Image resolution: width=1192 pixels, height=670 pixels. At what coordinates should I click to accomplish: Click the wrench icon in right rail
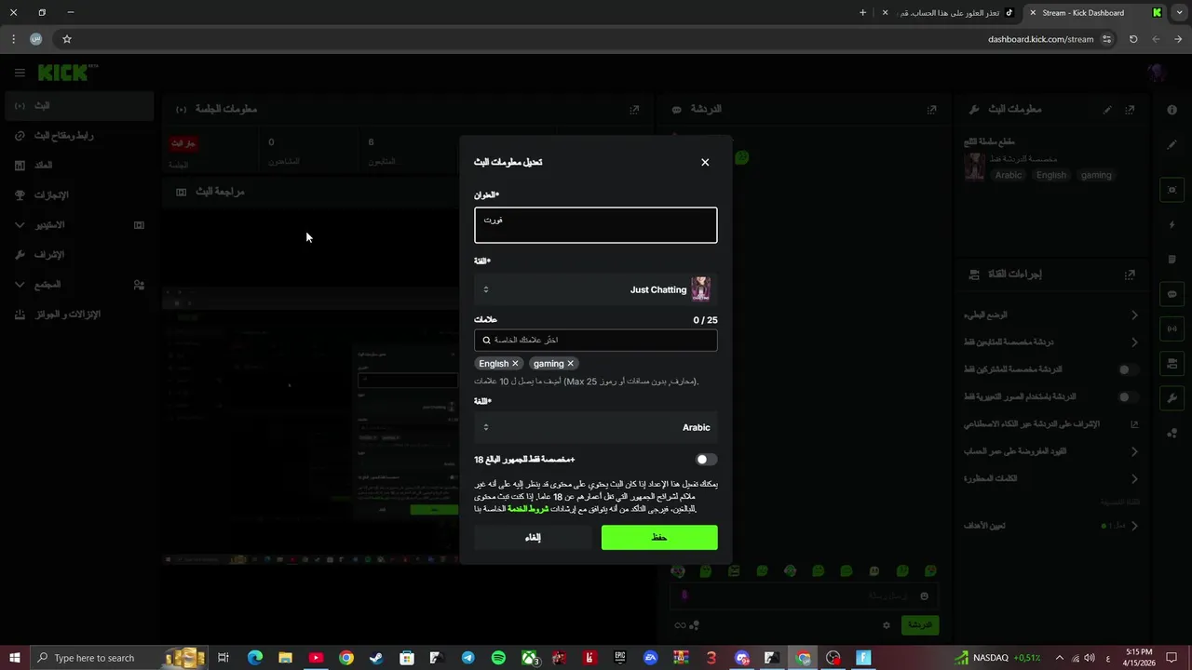pos(1172,398)
